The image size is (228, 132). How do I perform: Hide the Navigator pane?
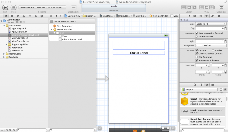tap(201, 7)
